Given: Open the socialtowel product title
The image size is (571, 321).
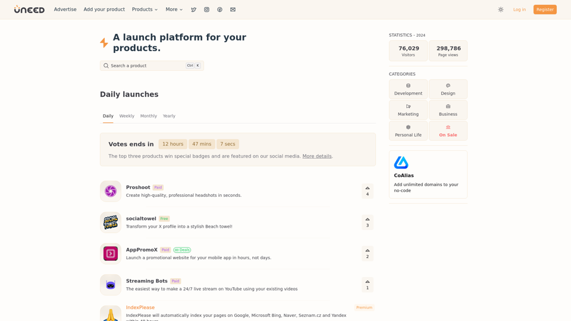Looking at the screenshot, I should coord(141,218).
